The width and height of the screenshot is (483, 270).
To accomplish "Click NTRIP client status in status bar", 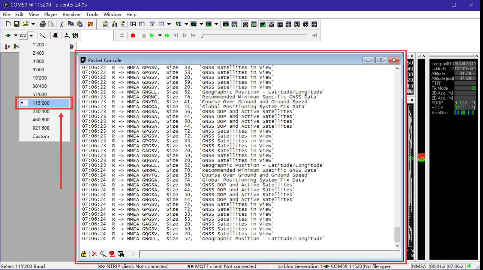I will coord(134,266).
